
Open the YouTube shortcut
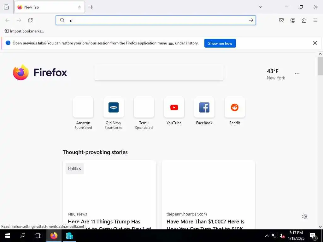point(174,111)
